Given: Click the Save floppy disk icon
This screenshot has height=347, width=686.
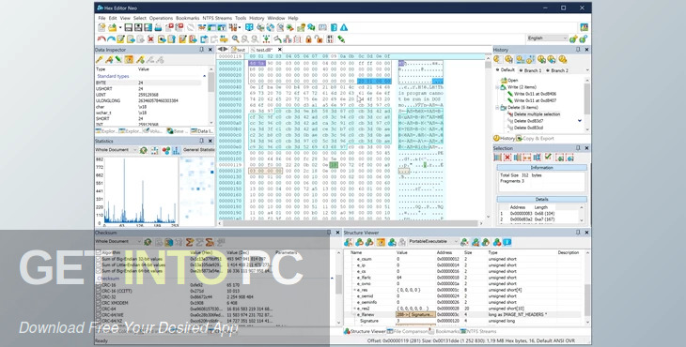Looking at the screenshot, I should (x=129, y=27).
